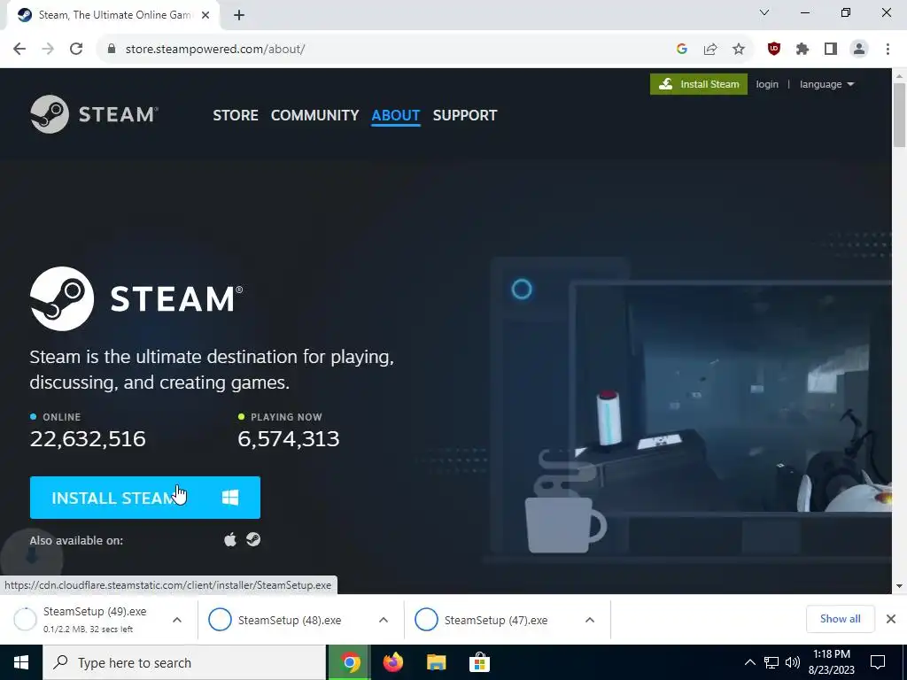Open the COMMUNITY menu
The height and width of the screenshot is (680, 907).
(x=314, y=115)
